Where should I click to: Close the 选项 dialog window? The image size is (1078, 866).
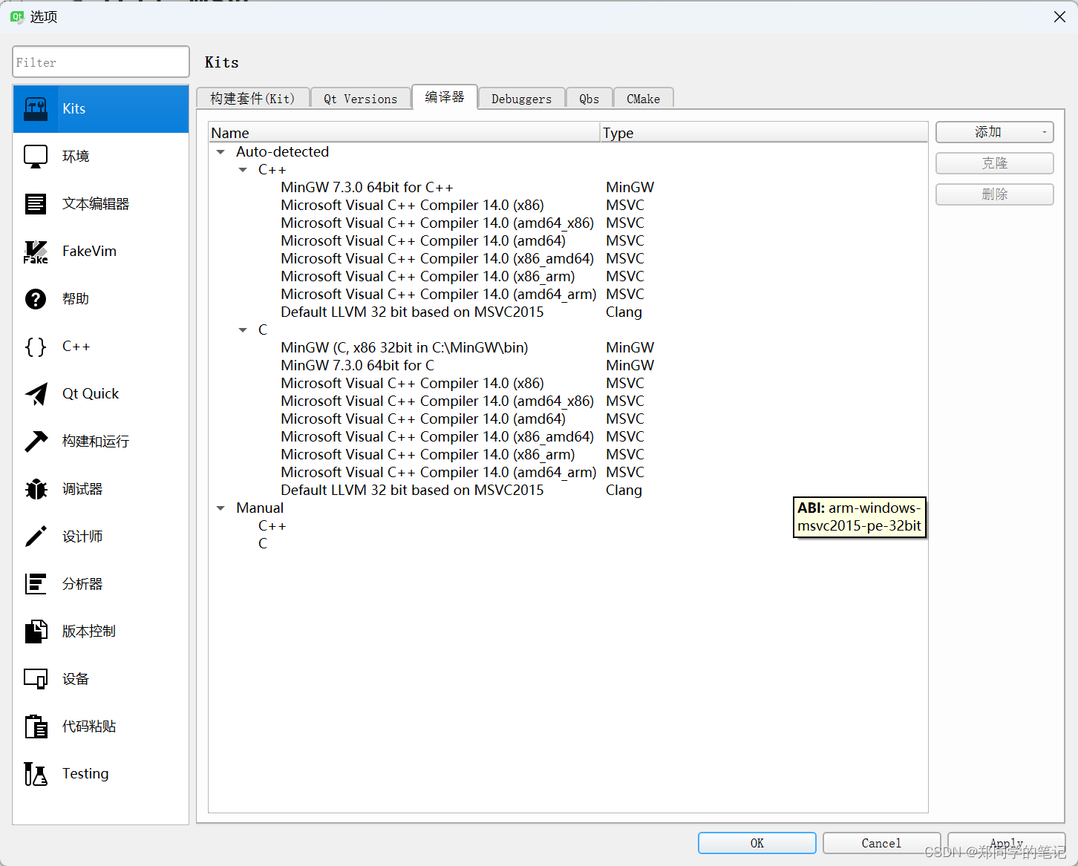pos(1059,16)
